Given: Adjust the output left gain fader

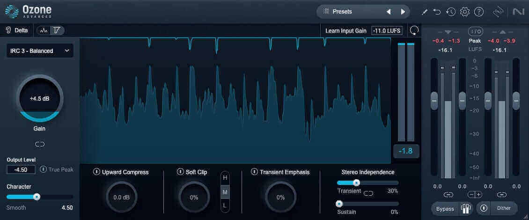Looking at the screenshot, I should [488, 101].
